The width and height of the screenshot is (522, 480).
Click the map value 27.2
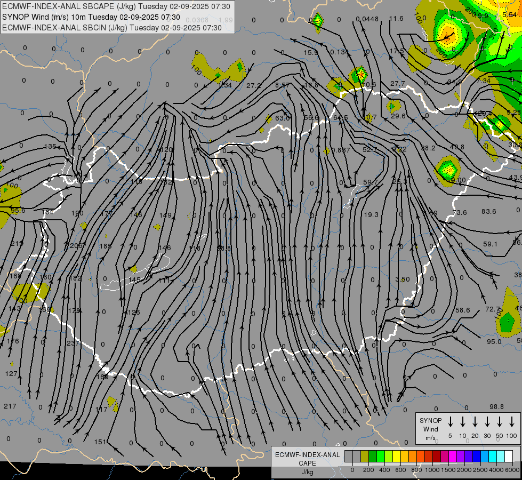click(254, 86)
